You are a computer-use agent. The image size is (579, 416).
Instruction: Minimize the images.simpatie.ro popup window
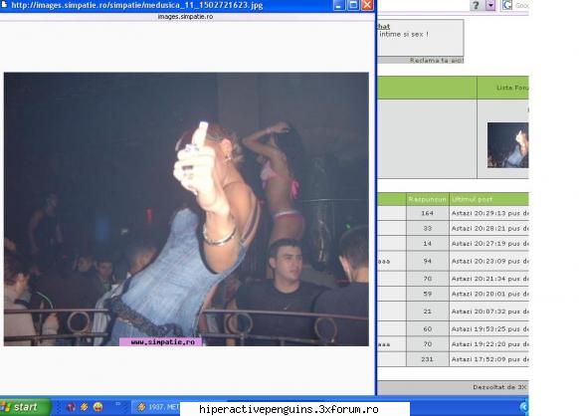(x=338, y=5)
